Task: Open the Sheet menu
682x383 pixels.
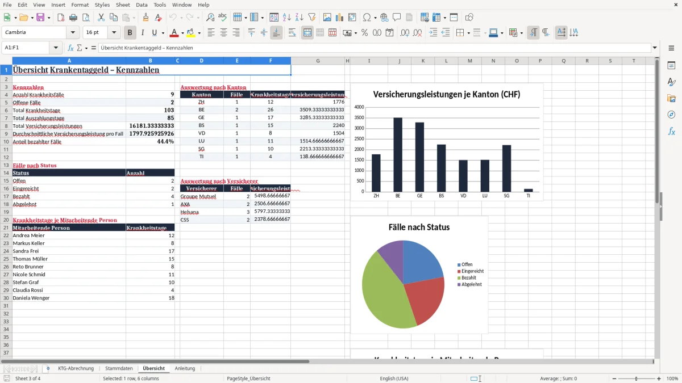Action: click(123, 5)
